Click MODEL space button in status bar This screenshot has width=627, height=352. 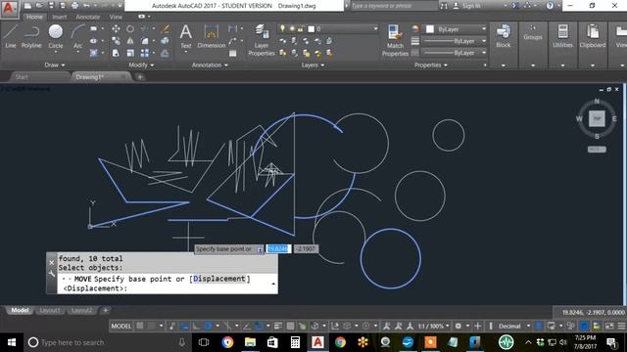(121, 326)
